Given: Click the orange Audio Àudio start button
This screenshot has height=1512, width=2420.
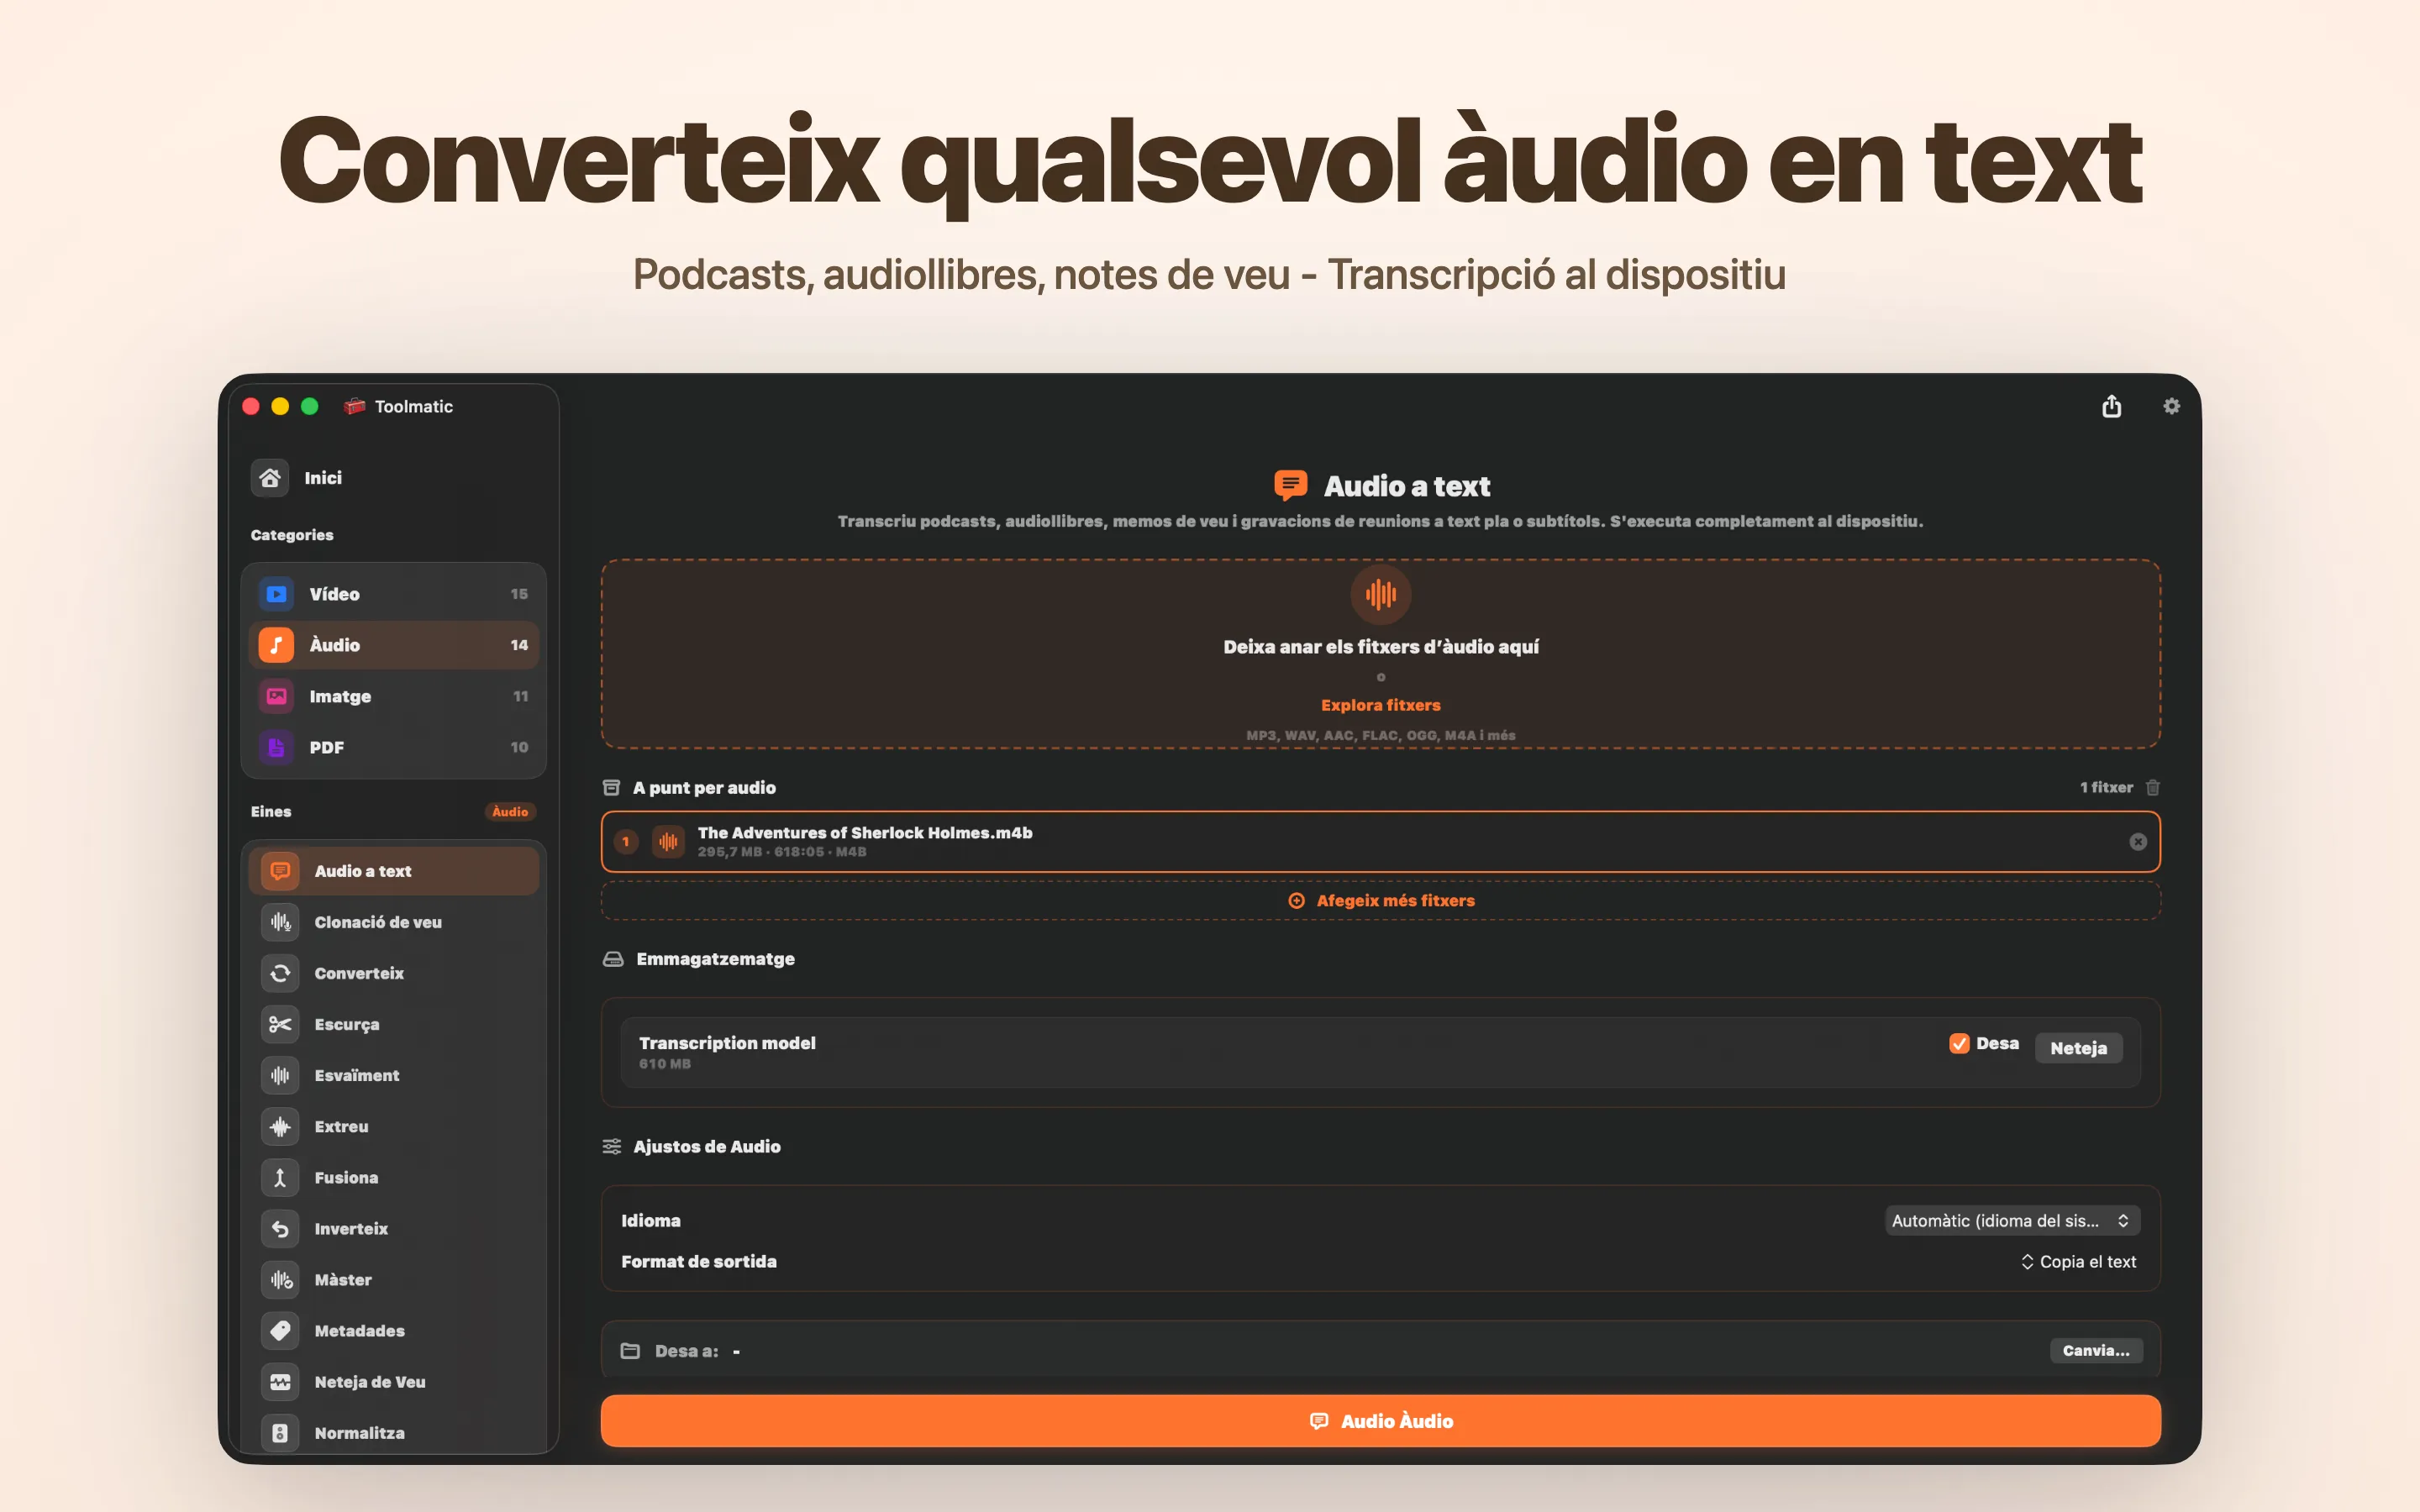Looking at the screenshot, I should click(x=1381, y=1421).
